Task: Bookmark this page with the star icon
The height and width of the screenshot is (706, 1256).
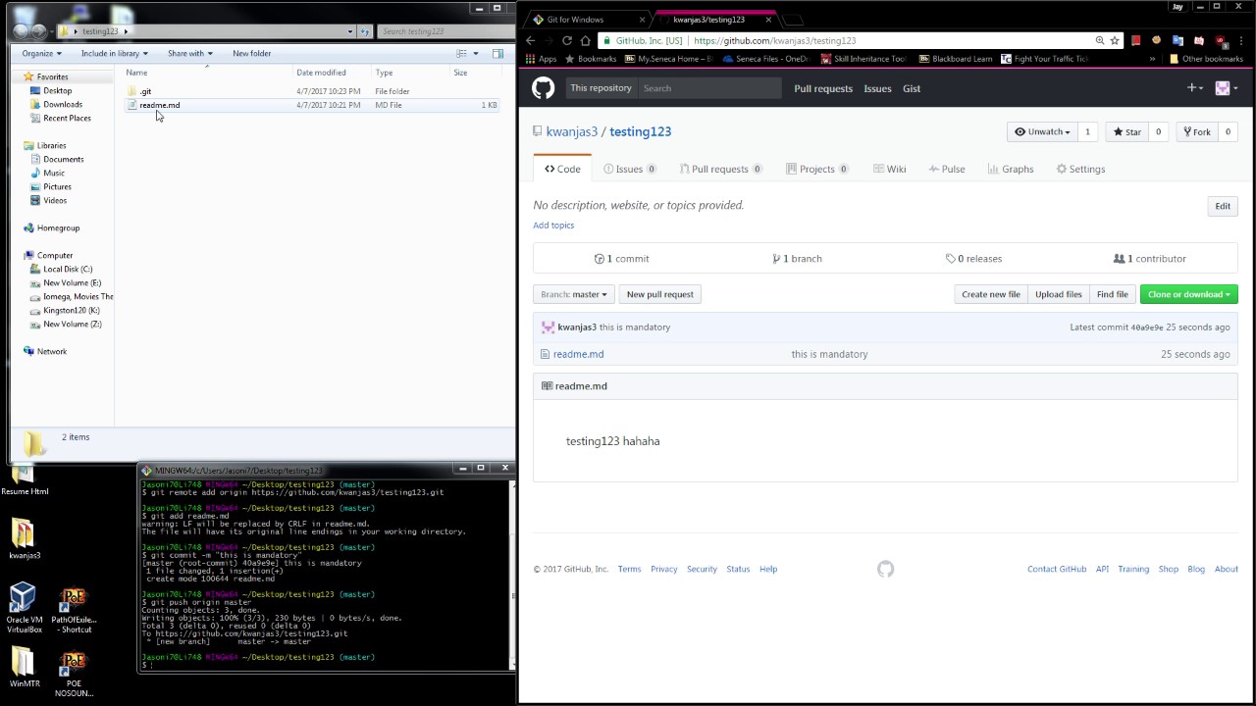Action: (1115, 40)
